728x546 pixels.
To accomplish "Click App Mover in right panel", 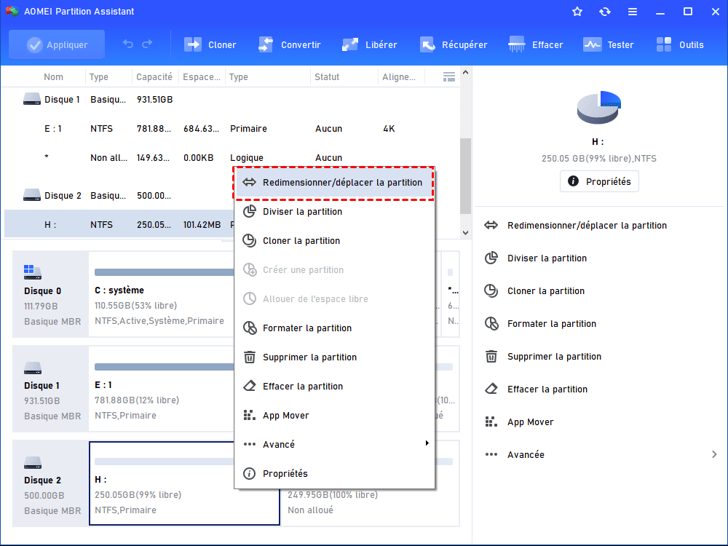I will [530, 422].
